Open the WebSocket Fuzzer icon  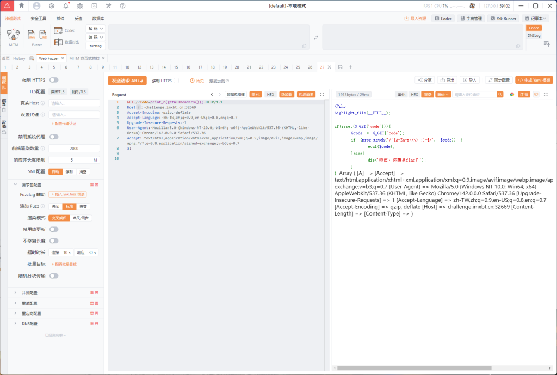(43, 34)
